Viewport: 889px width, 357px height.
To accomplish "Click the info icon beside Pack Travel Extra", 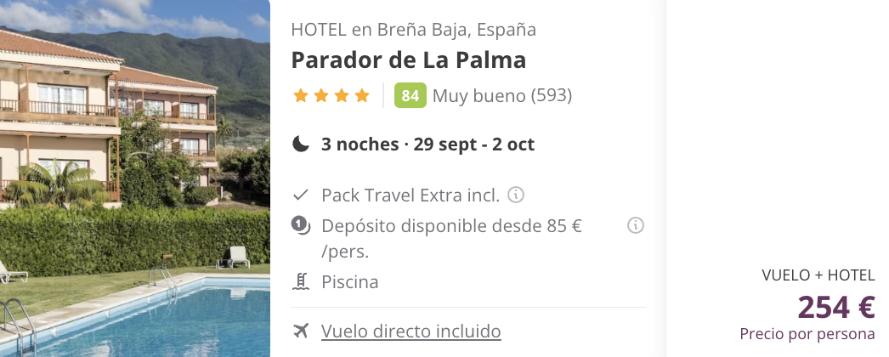I will (x=515, y=195).
